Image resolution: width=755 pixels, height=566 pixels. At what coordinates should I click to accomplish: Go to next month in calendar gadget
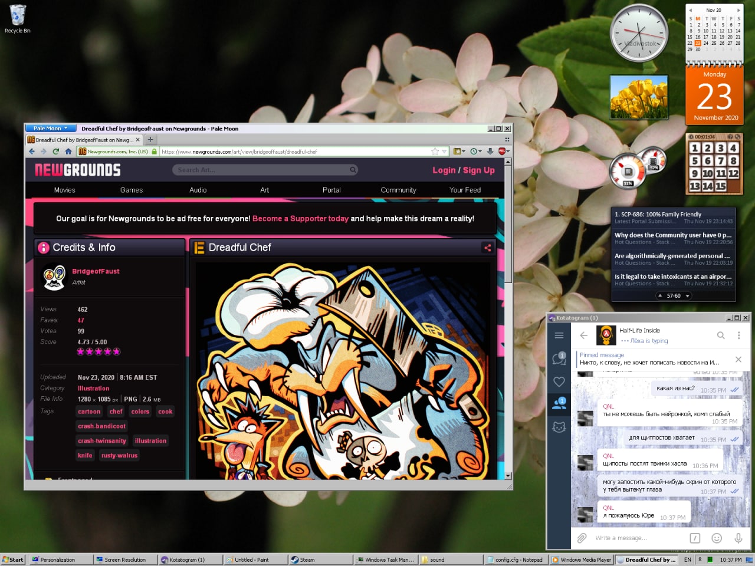pos(738,10)
